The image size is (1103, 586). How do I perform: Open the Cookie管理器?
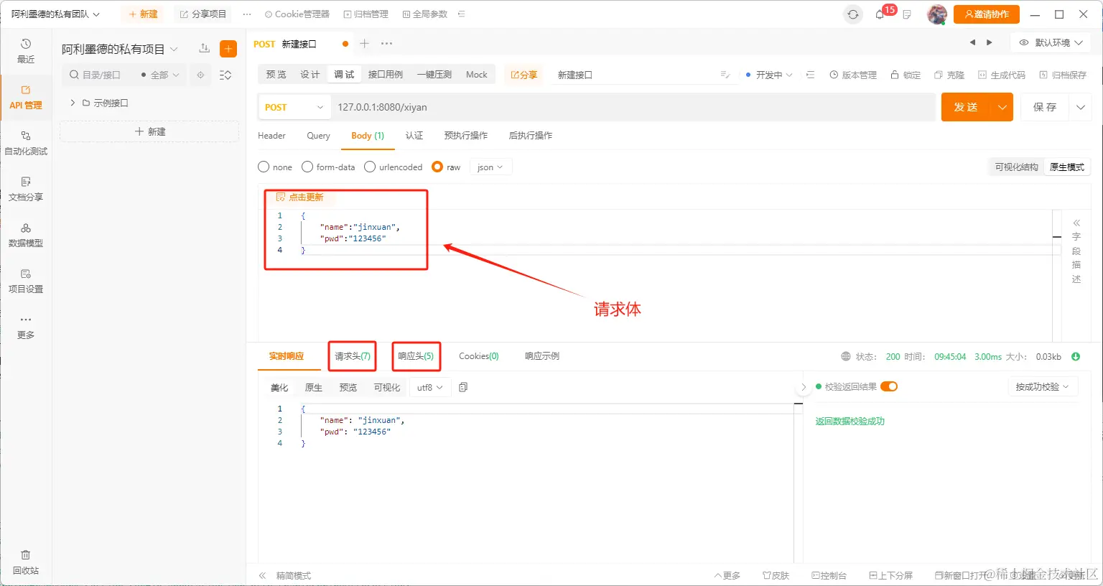click(297, 14)
